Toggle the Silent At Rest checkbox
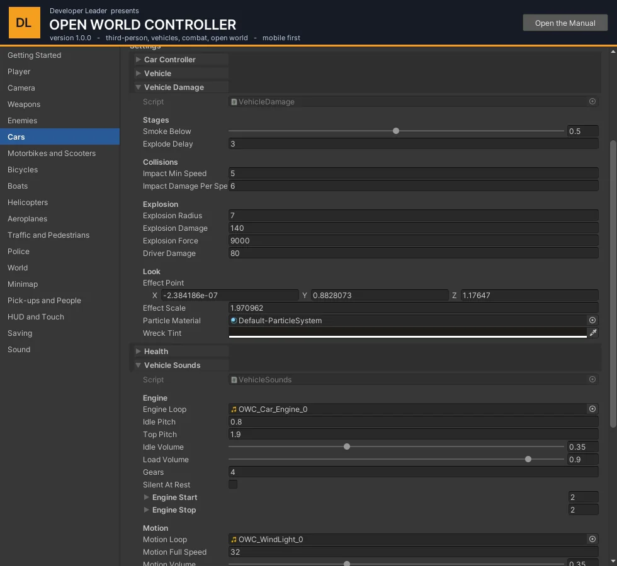 click(233, 484)
